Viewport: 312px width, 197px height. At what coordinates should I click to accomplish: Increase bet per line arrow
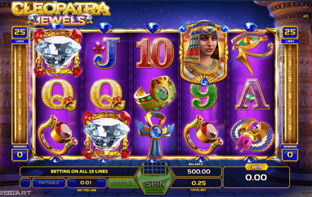101,183
